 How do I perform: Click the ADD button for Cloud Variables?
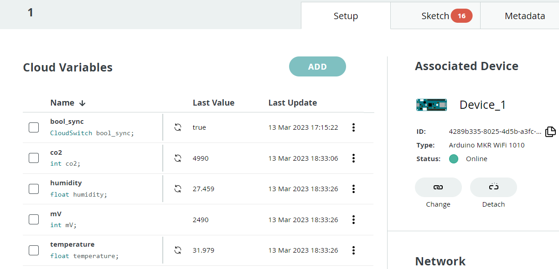click(317, 66)
